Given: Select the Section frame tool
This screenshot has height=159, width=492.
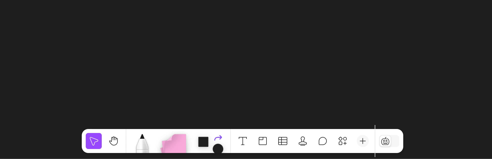Looking at the screenshot, I should (x=263, y=141).
